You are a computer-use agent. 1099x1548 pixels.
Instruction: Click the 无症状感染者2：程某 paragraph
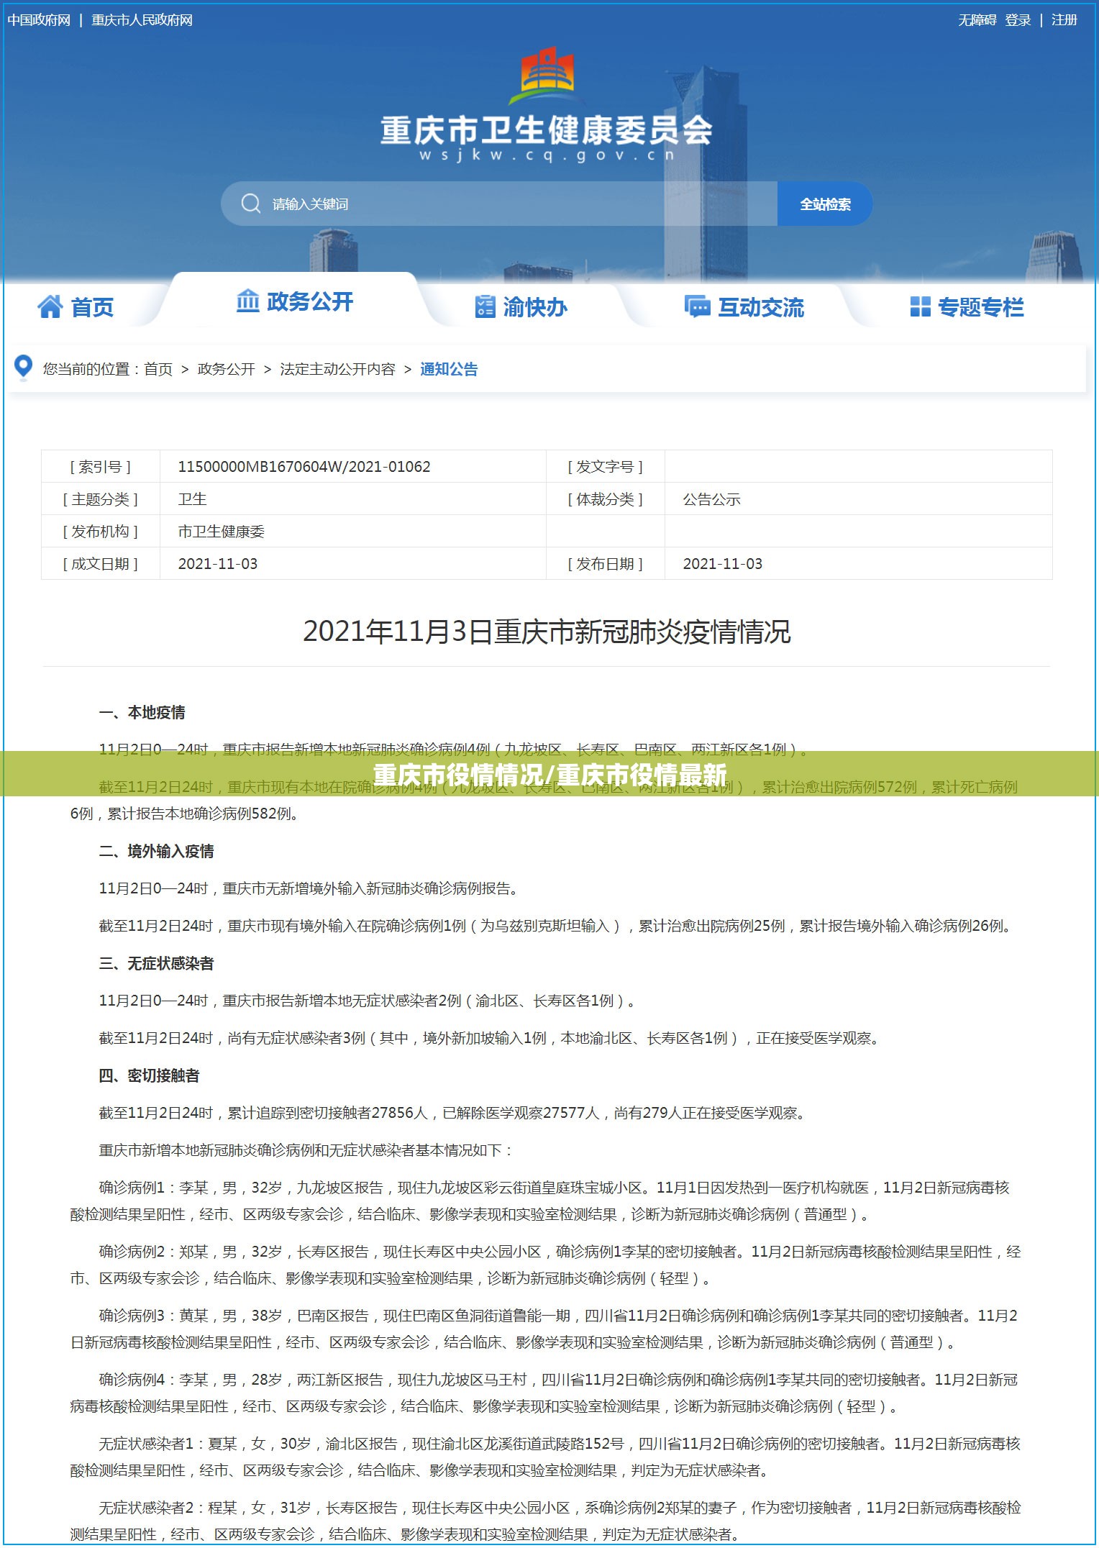(545, 1521)
